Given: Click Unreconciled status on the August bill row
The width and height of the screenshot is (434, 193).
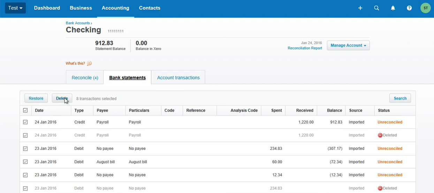Looking at the screenshot, I should (x=390, y=162).
